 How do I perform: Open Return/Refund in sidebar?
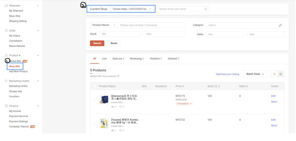pyautogui.click(x=17, y=46)
